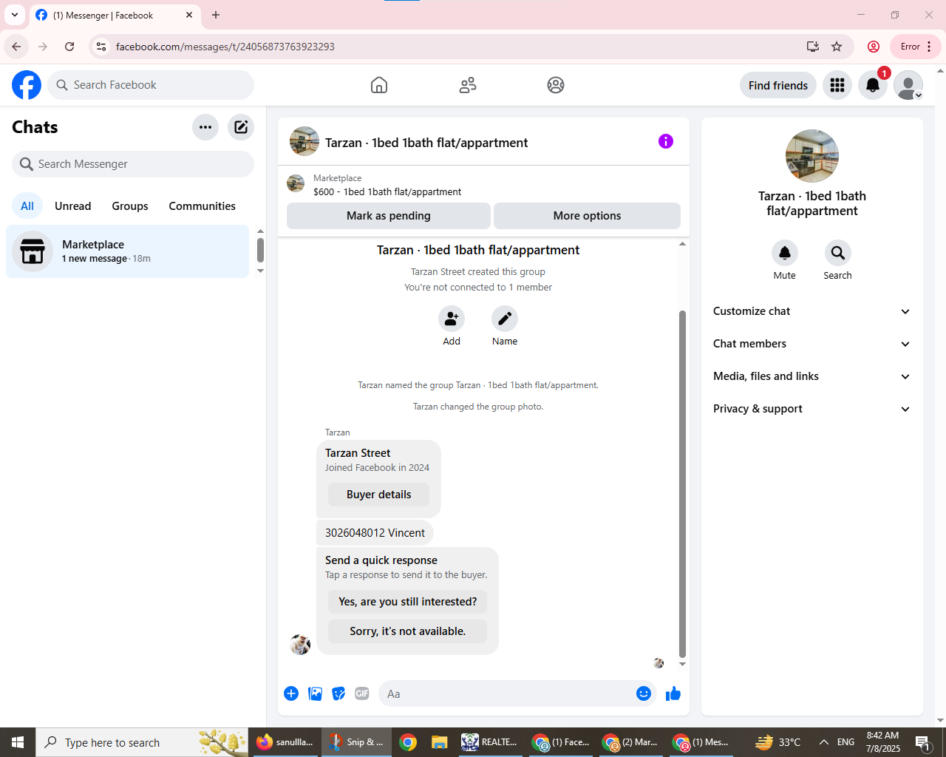Expand Privacy & support section

pos(812,409)
